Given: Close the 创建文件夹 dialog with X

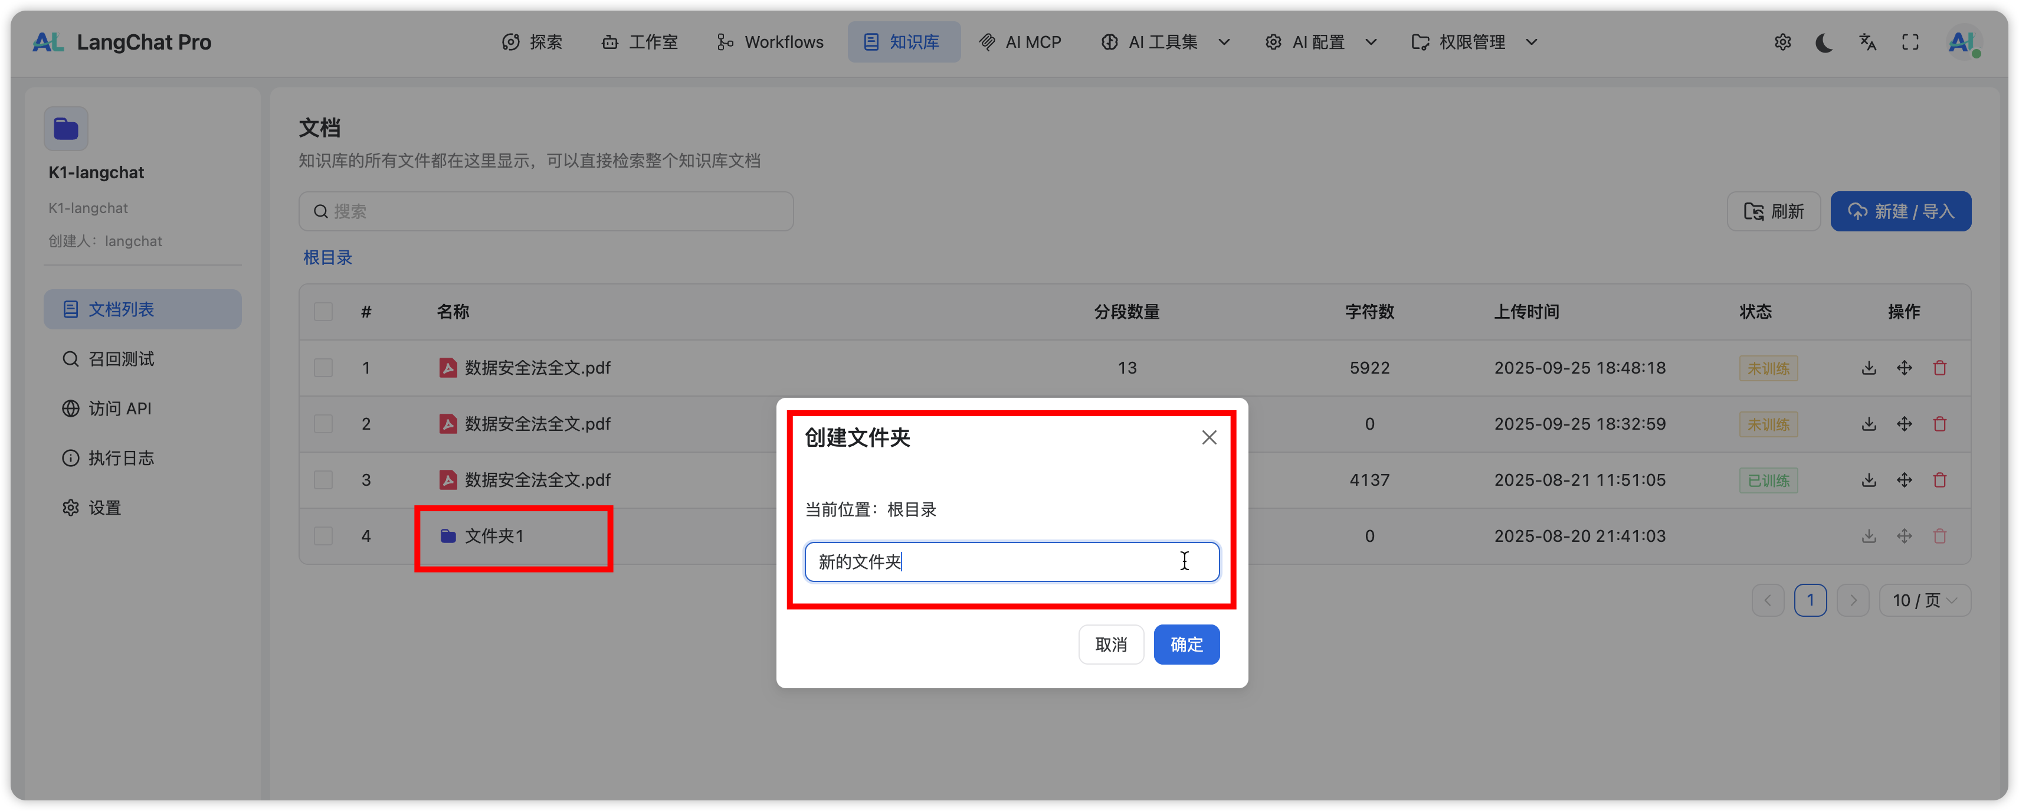Looking at the screenshot, I should point(1208,437).
